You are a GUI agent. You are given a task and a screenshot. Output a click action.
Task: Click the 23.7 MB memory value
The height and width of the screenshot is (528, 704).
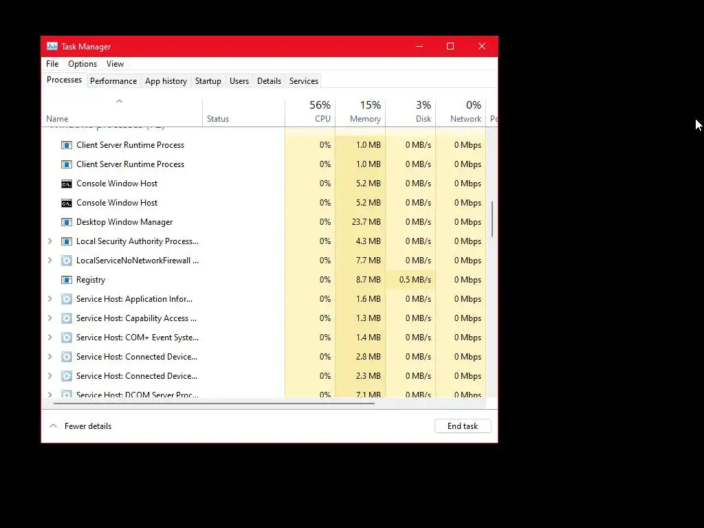coord(366,222)
